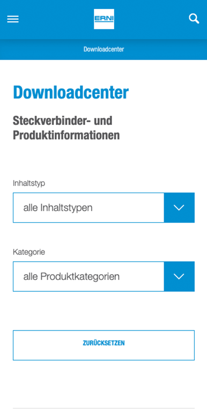Click the word 'und' in the subtitle
Image resolution: width=207 pixels, height=412 pixels.
point(103,121)
